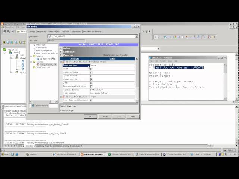Screen dimensions: 239x179
Task: Open the Select task dropdown
Action: tap(137, 36)
